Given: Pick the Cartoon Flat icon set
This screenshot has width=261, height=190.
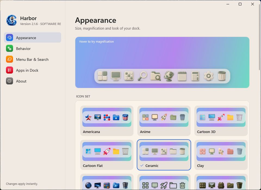Looking at the screenshot, I should pos(107,155).
